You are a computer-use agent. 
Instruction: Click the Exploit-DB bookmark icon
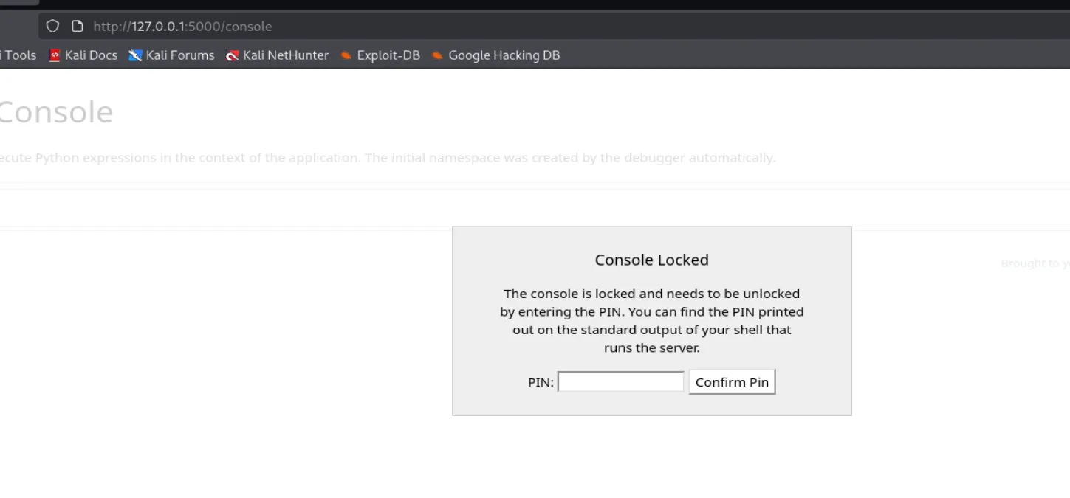tap(346, 55)
